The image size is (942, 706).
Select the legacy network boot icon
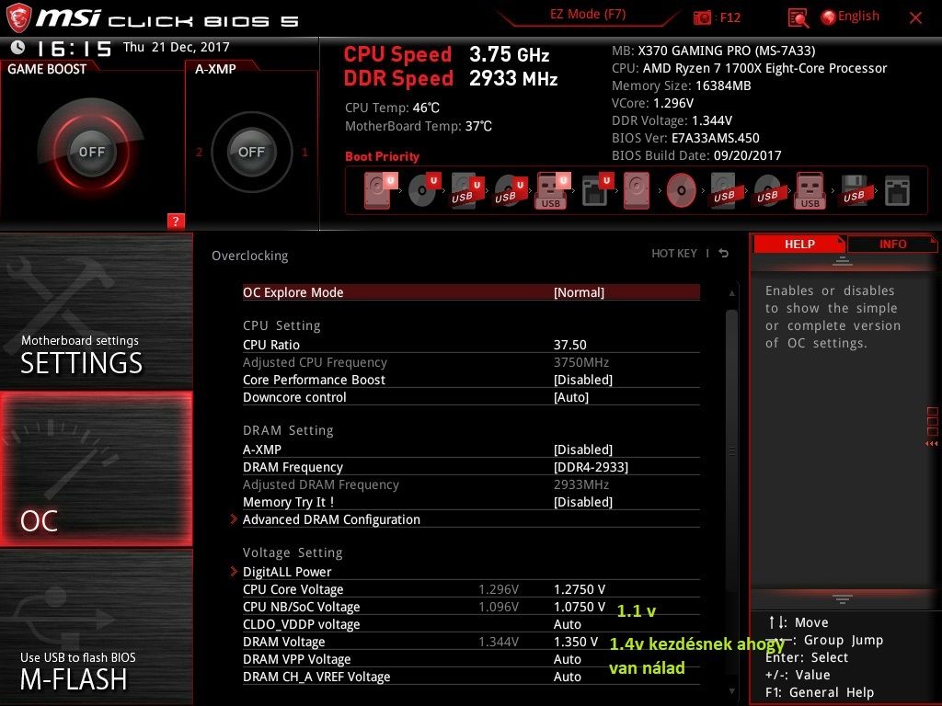[897, 190]
